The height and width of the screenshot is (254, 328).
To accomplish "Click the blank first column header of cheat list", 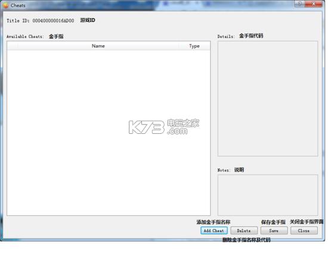I will 13,46.
